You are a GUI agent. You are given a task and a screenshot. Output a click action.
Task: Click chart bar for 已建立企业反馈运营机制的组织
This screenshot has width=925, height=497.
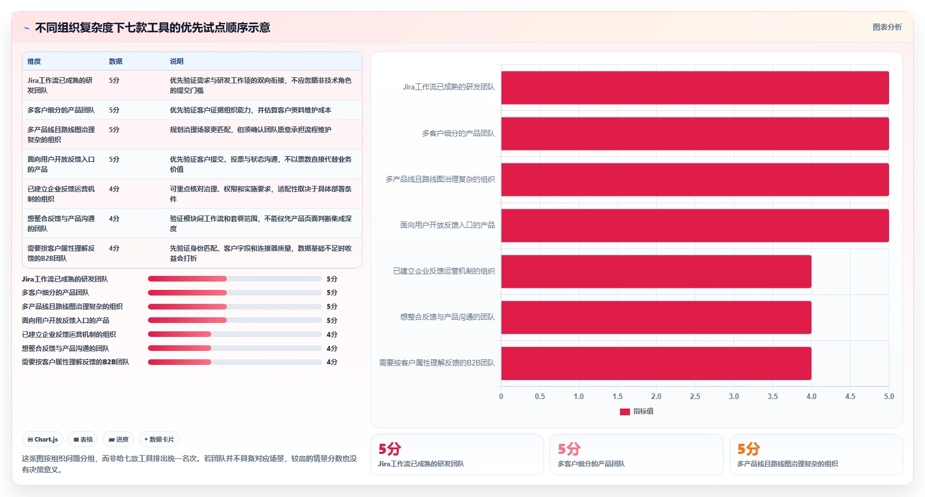[656, 271]
